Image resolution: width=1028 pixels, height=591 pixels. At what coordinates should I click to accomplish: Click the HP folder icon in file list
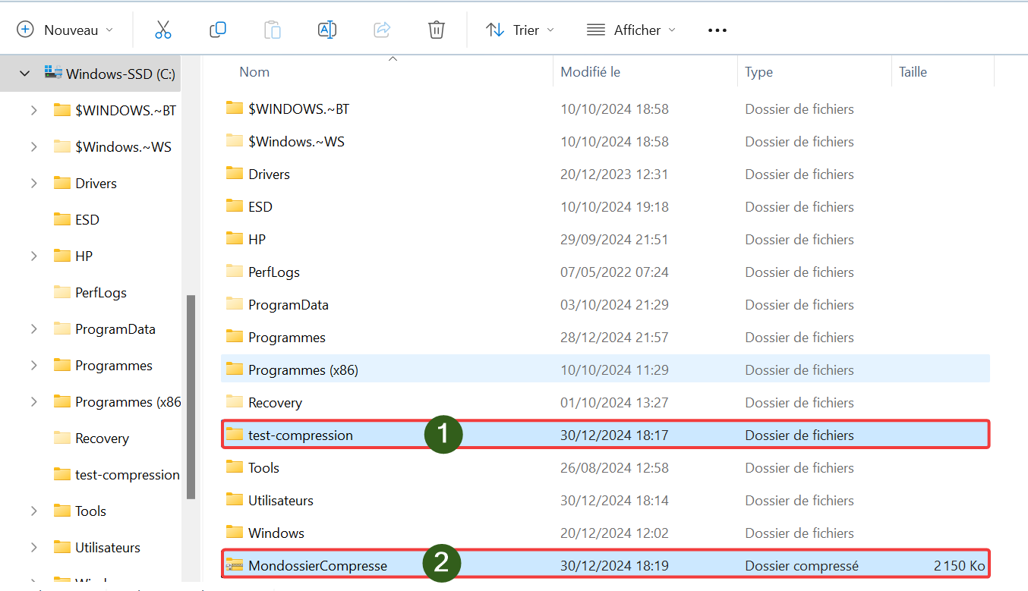tap(235, 238)
